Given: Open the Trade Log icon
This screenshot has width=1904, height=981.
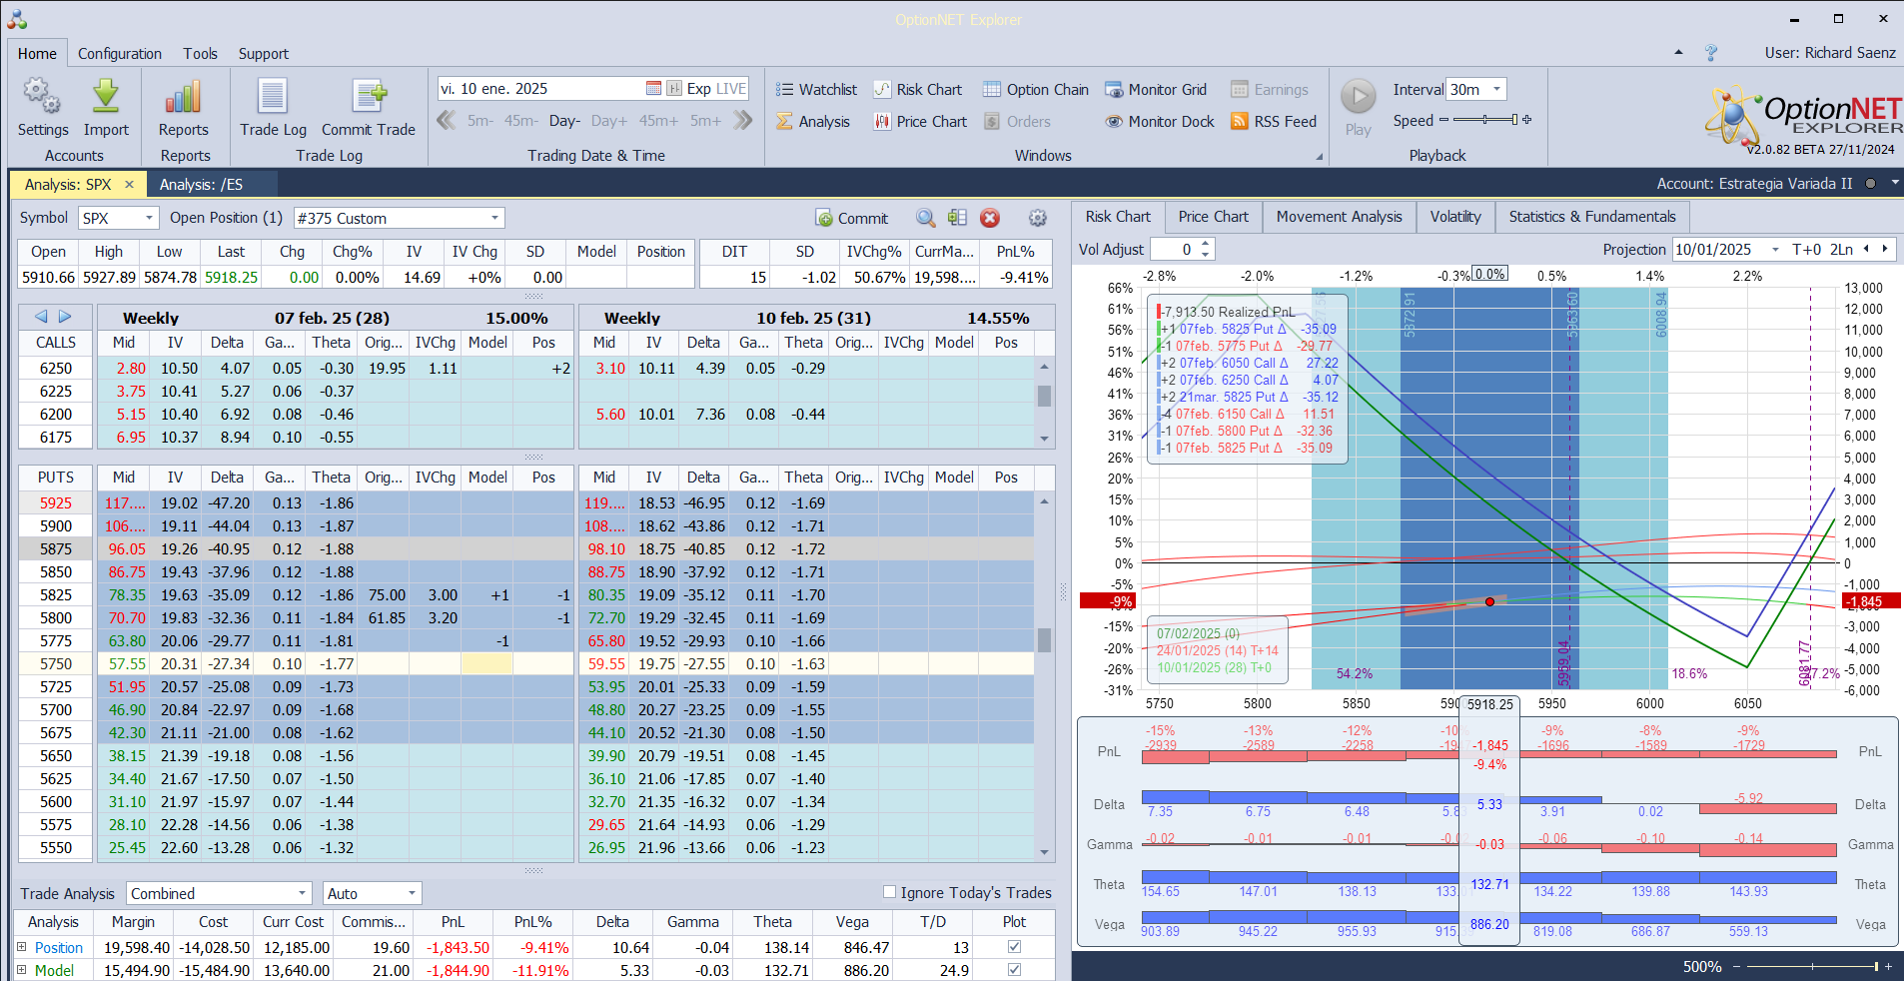Looking at the screenshot, I should click(273, 98).
